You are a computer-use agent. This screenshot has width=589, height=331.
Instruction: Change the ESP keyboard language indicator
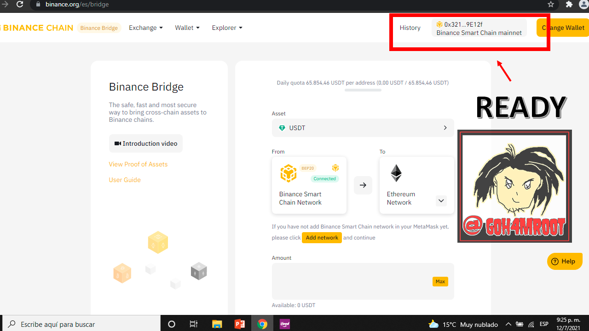(544, 324)
